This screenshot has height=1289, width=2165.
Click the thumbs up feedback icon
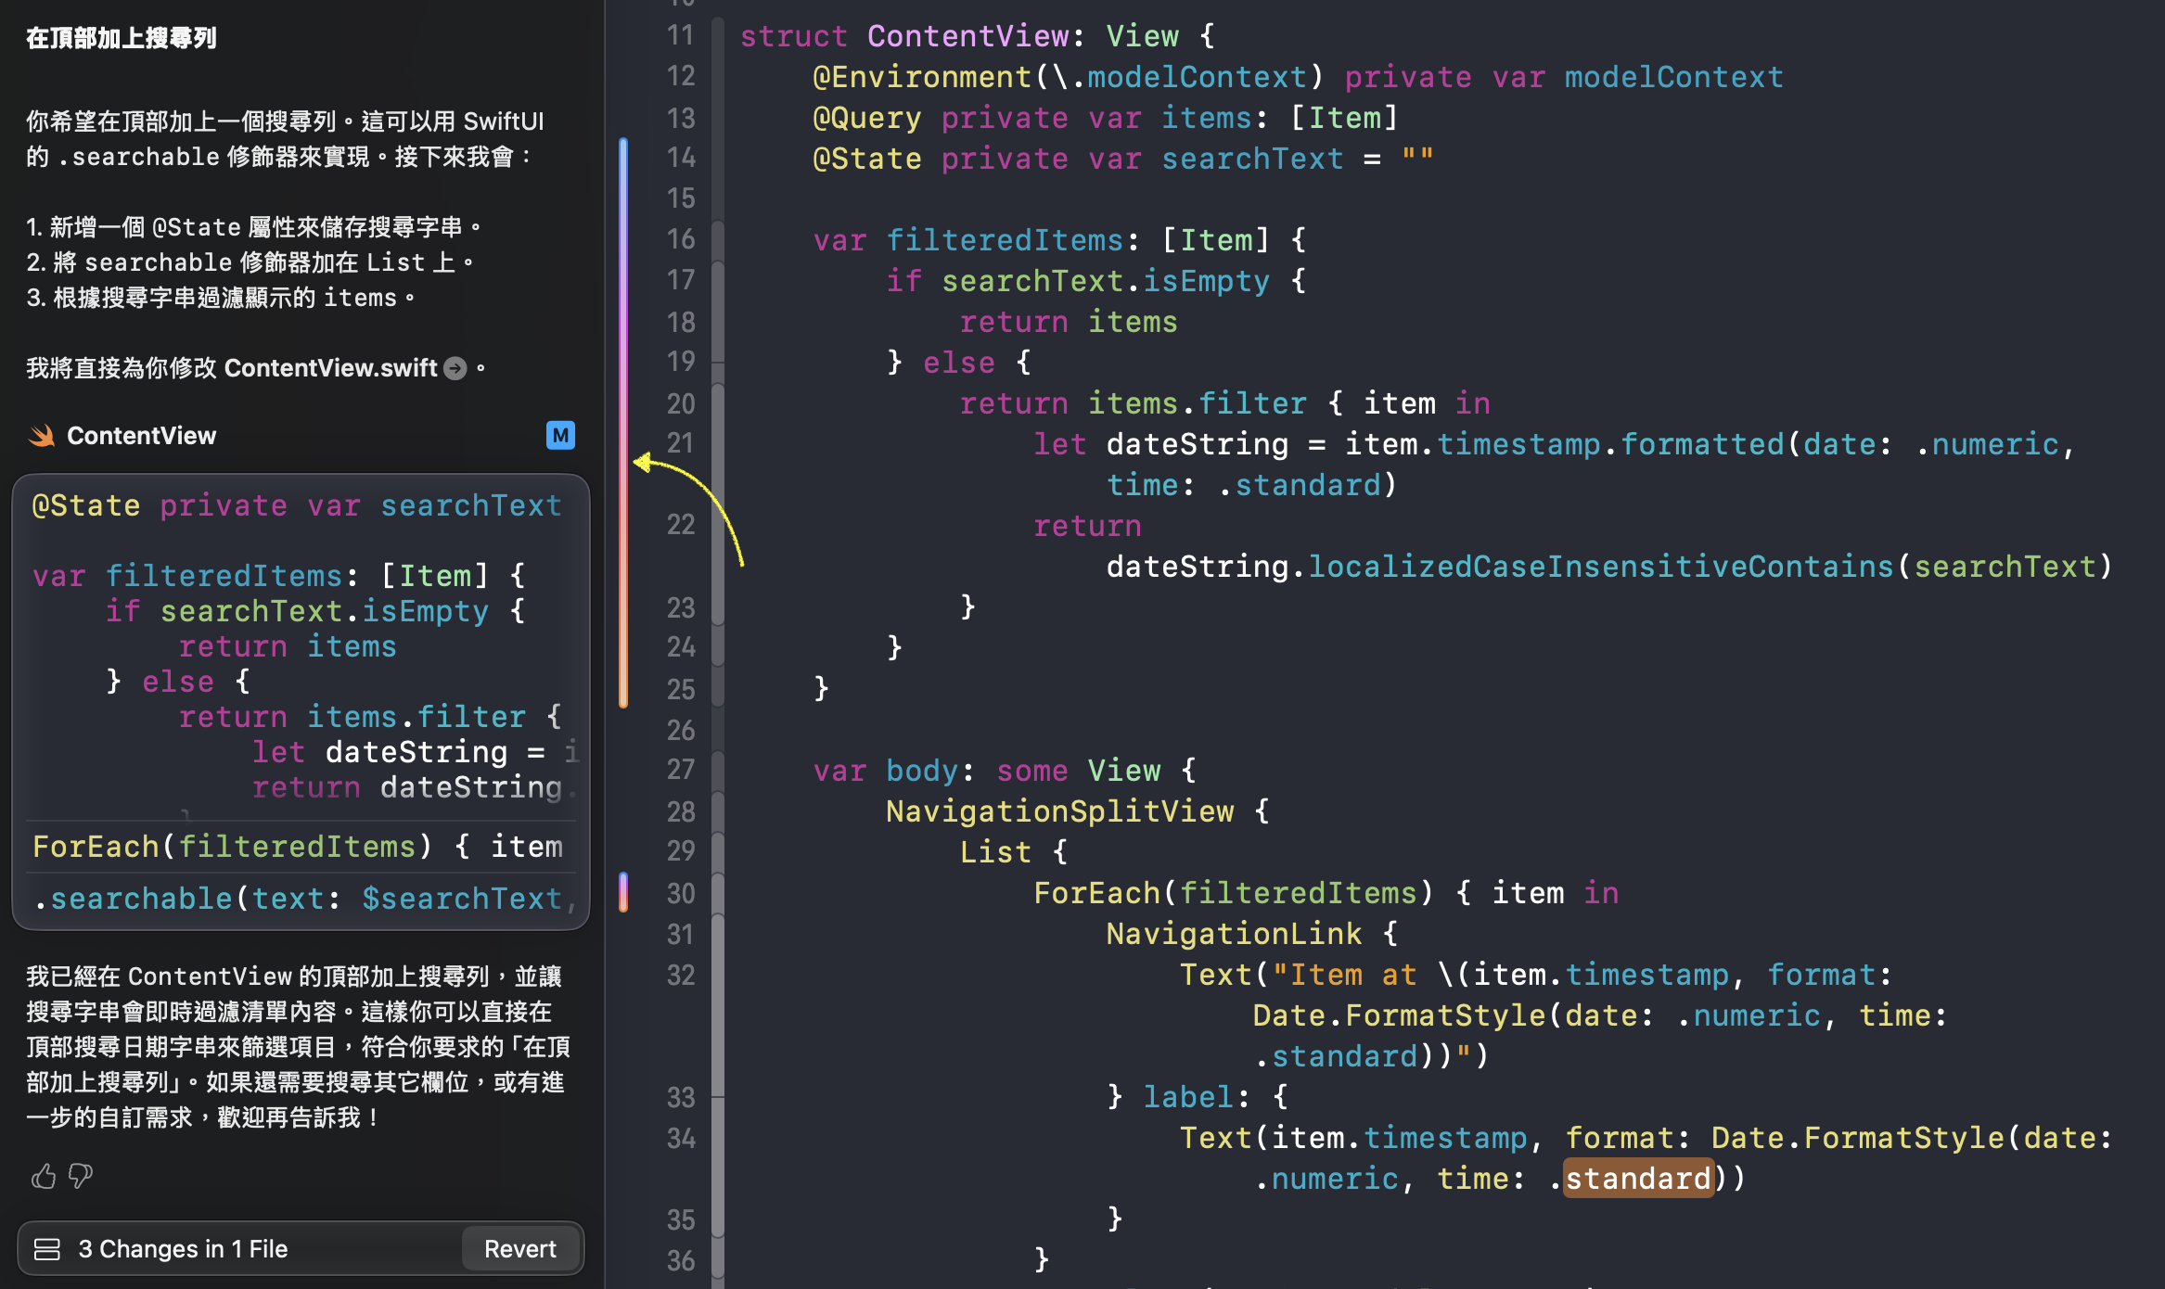pyautogui.click(x=43, y=1177)
